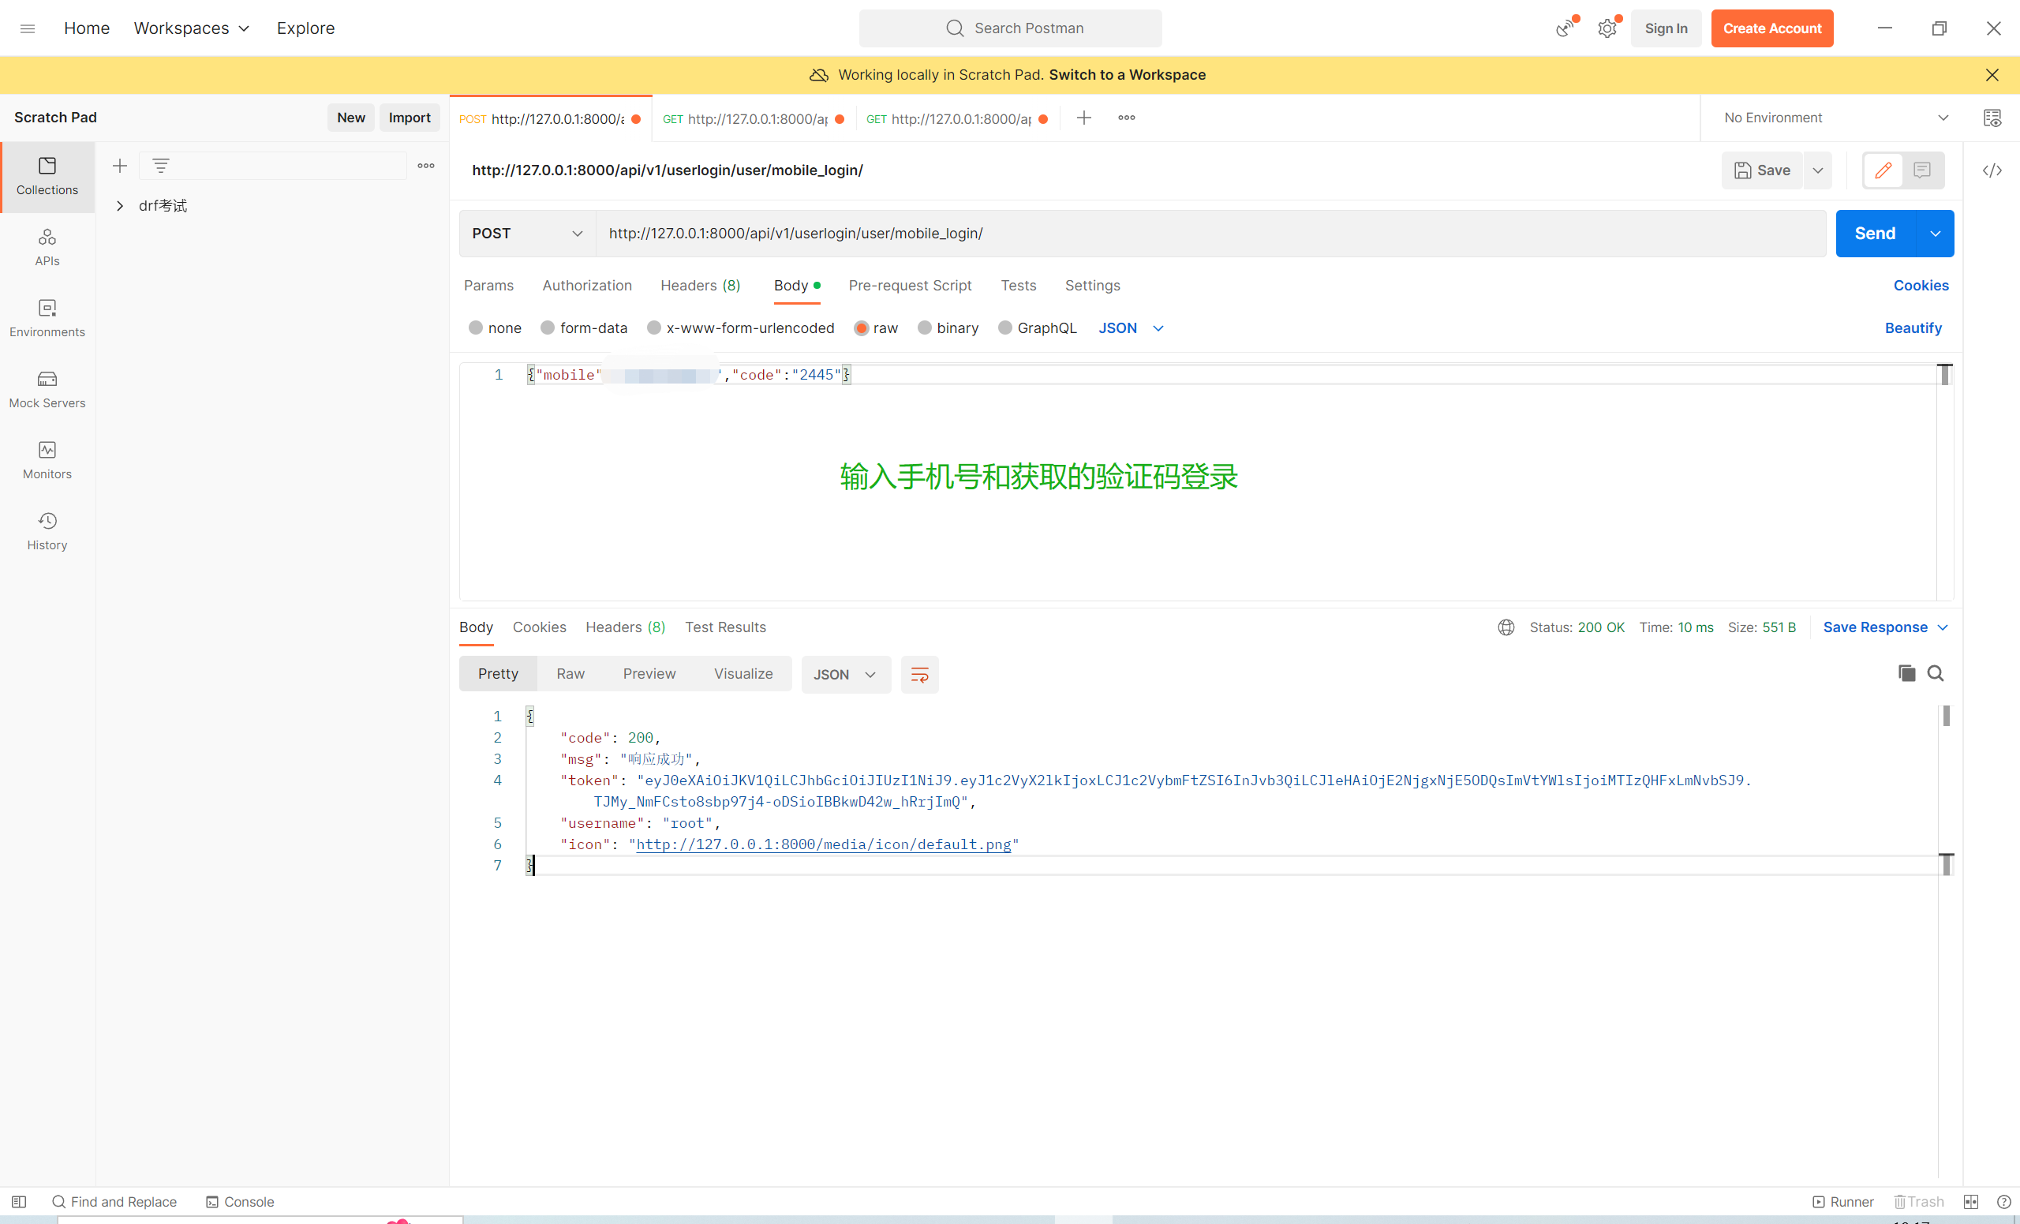This screenshot has width=2020, height=1224.
Task: Toggle word wrap in response viewer
Action: pos(919,674)
